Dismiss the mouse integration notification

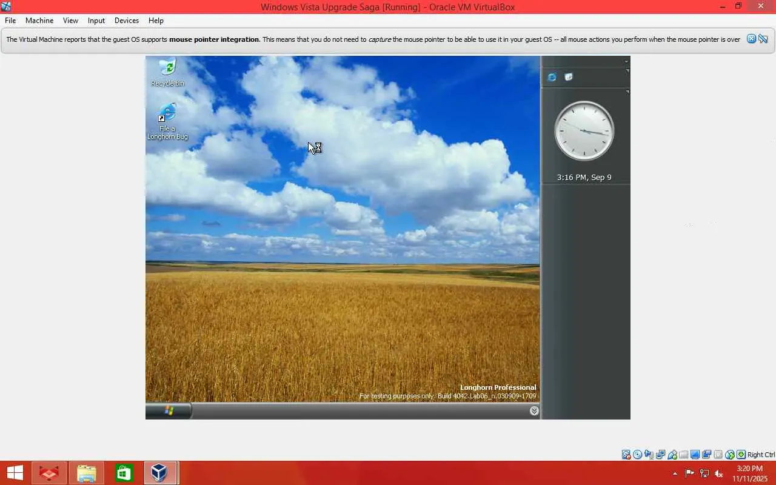pos(751,39)
